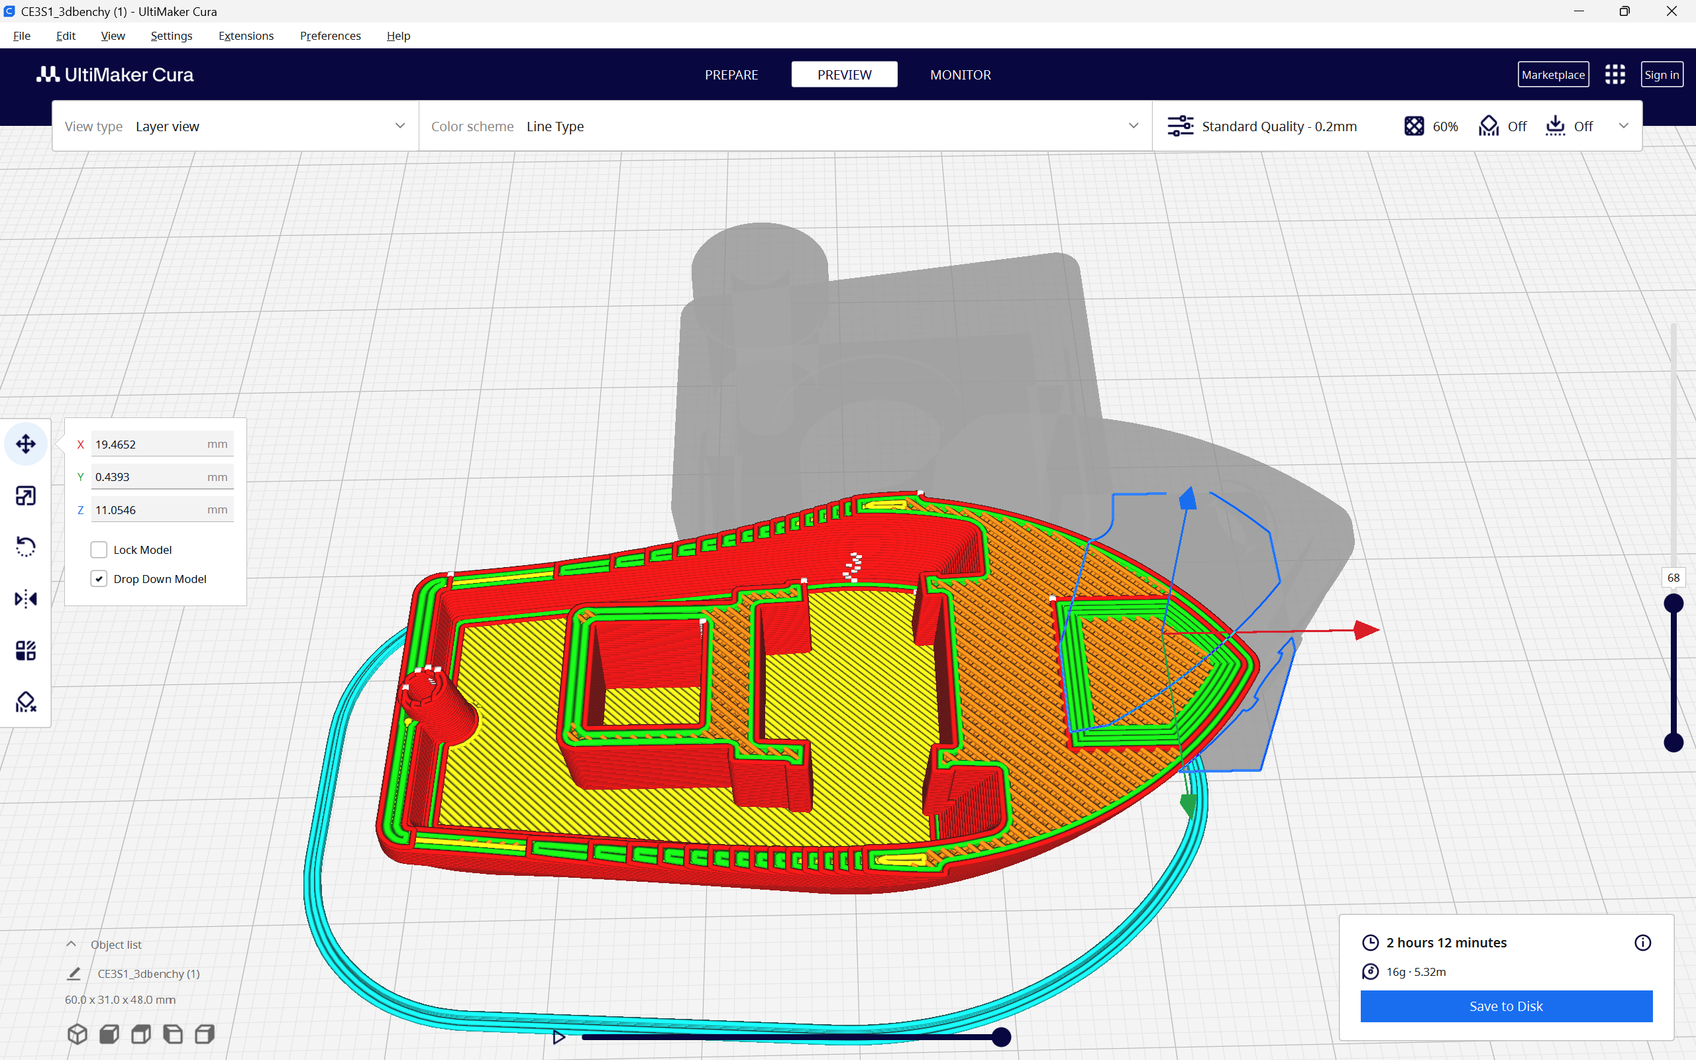Open the Preferences menu

click(330, 36)
